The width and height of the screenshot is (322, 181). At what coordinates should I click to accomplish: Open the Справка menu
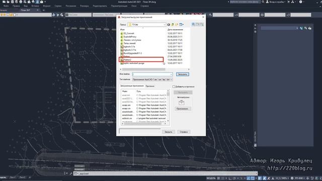pyautogui.click(x=144, y=6)
